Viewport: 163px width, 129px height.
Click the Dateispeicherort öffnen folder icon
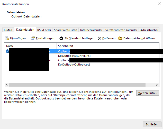[120, 38]
